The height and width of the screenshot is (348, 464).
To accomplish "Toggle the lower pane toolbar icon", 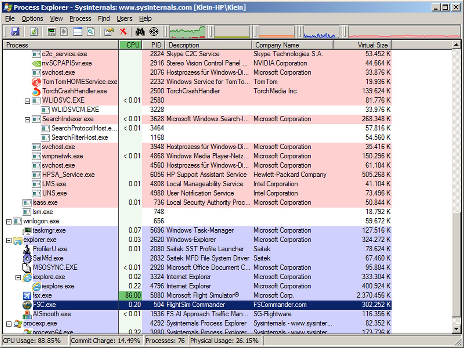I will pos(77,32).
